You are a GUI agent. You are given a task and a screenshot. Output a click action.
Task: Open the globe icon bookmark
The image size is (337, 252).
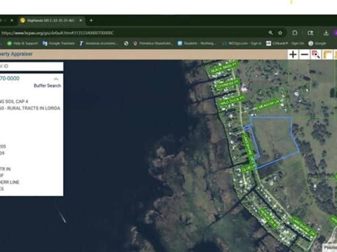tap(126, 43)
